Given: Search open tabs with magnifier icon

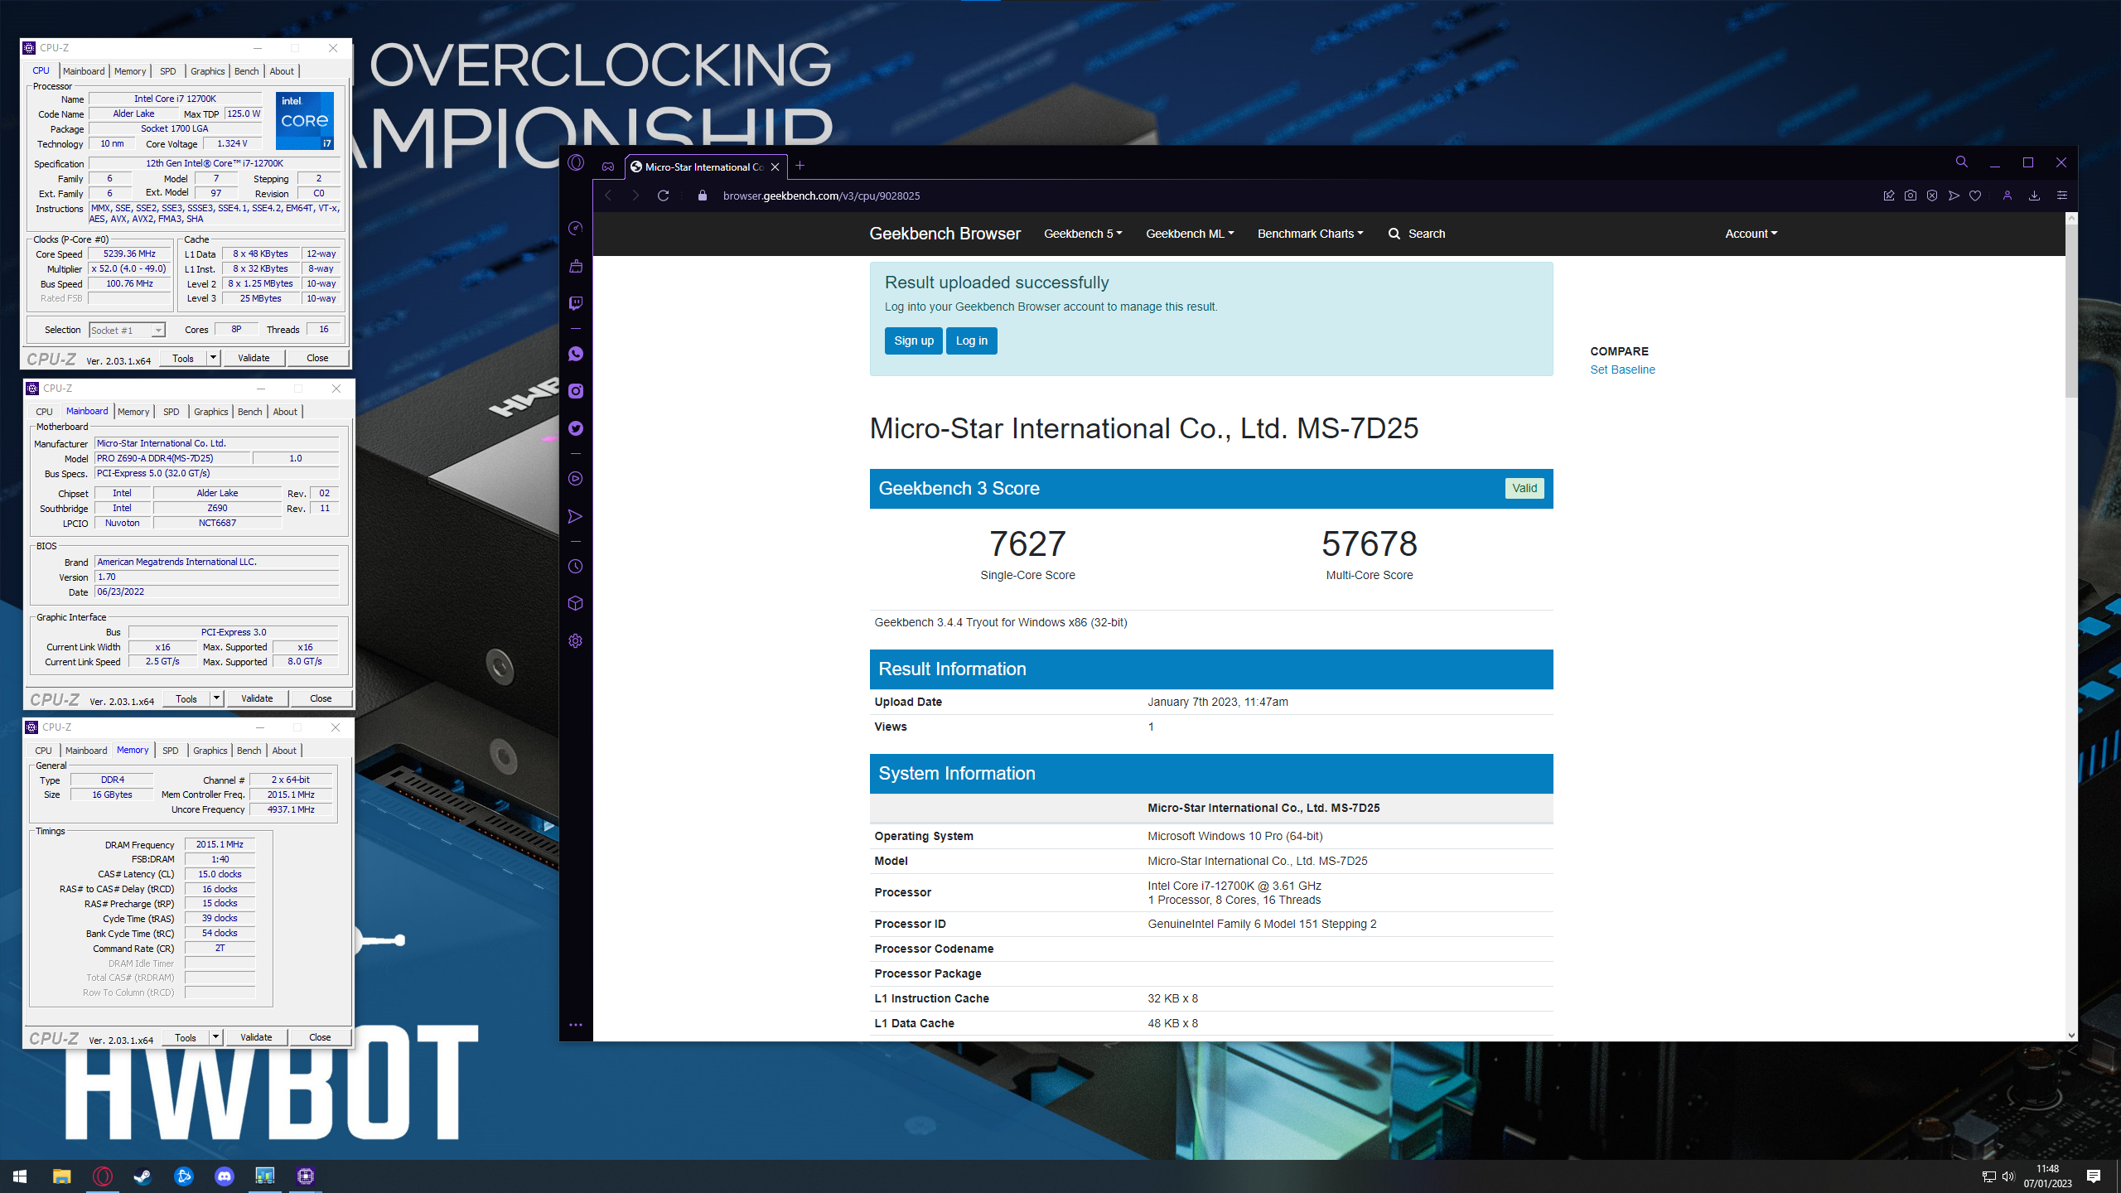Looking at the screenshot, I should coord(1961,162).
